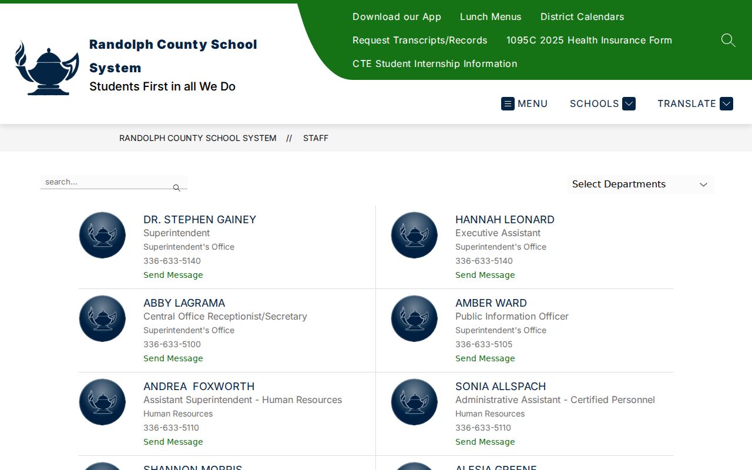This screenshot has width=752, height=470.
Task: Send Message to Abby Lagrama
Action: click(x=173, y=358)
